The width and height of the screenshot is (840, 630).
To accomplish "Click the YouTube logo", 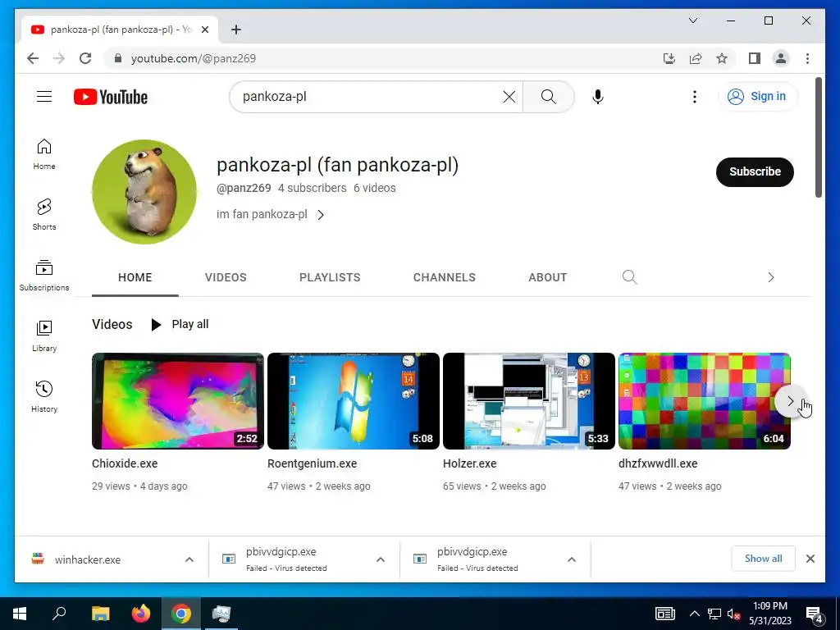I will click(111, 97).
